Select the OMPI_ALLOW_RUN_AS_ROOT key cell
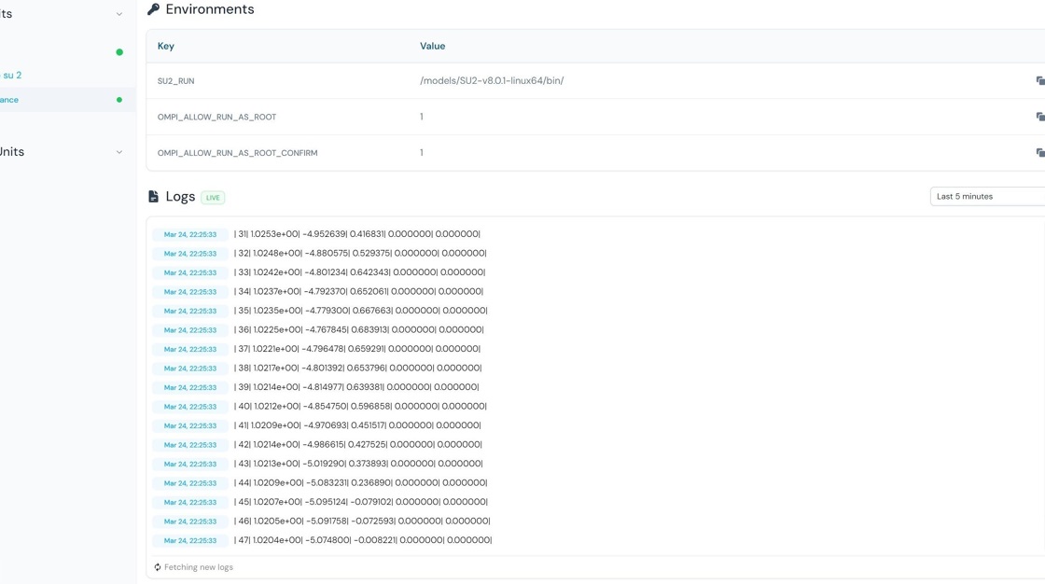 pyautogui.click(x=216, y=118)
